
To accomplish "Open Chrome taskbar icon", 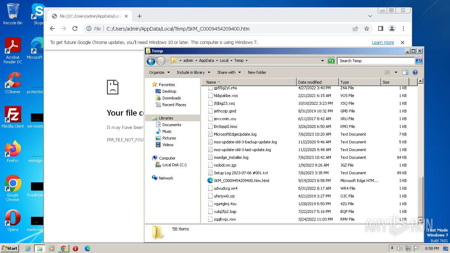I will pyautogui.click(x=63, y=248).
